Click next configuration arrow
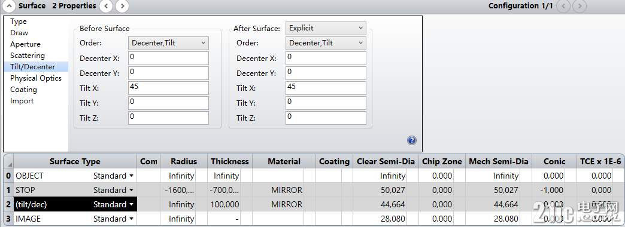The image size is (625, 227). [580, 6]
